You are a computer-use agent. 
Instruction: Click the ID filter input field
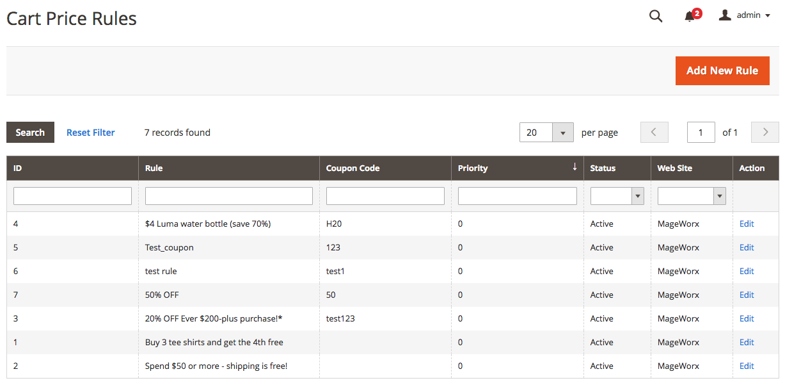[x=72, y=196]
